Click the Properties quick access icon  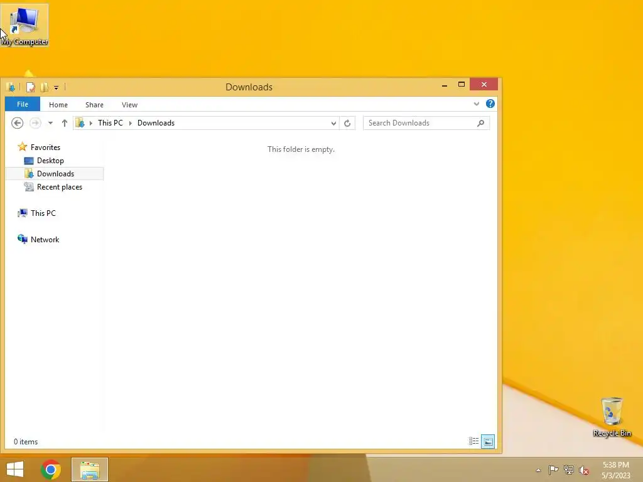(30, 87)
